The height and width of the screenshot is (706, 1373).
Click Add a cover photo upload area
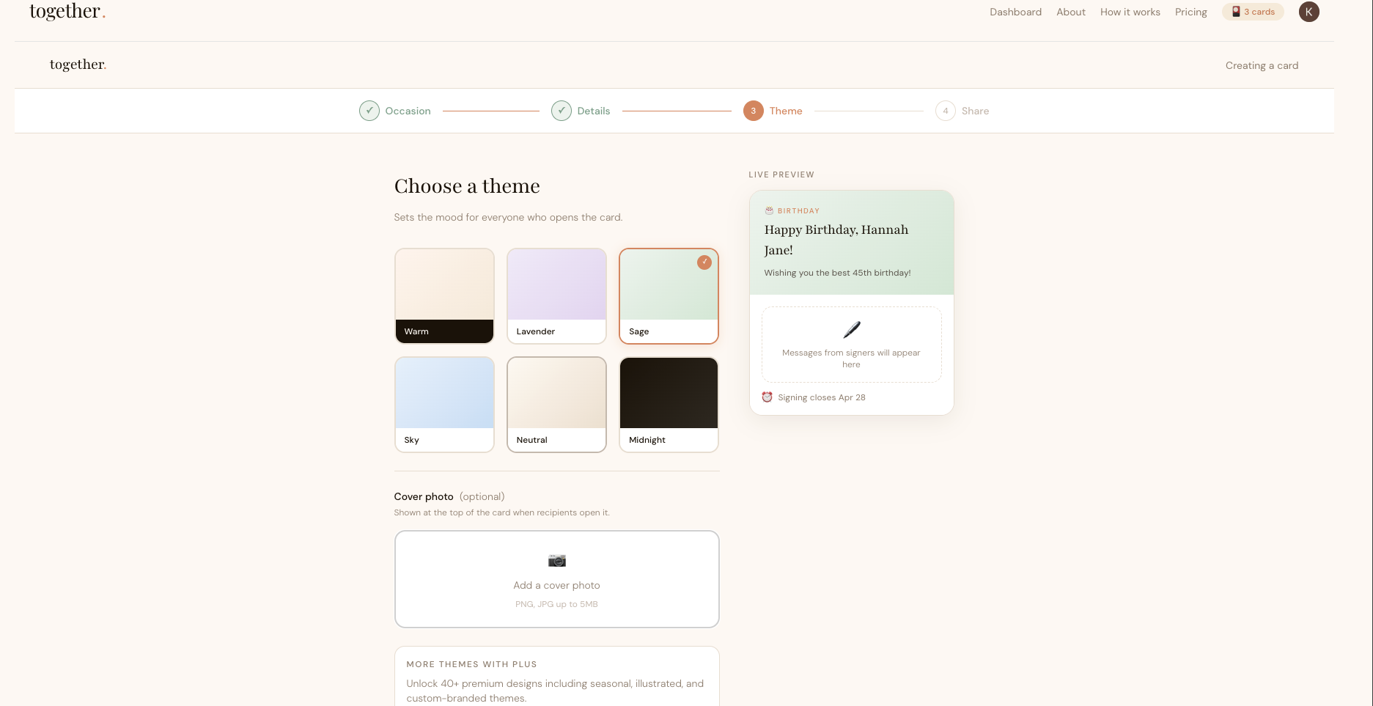[556, 579]
